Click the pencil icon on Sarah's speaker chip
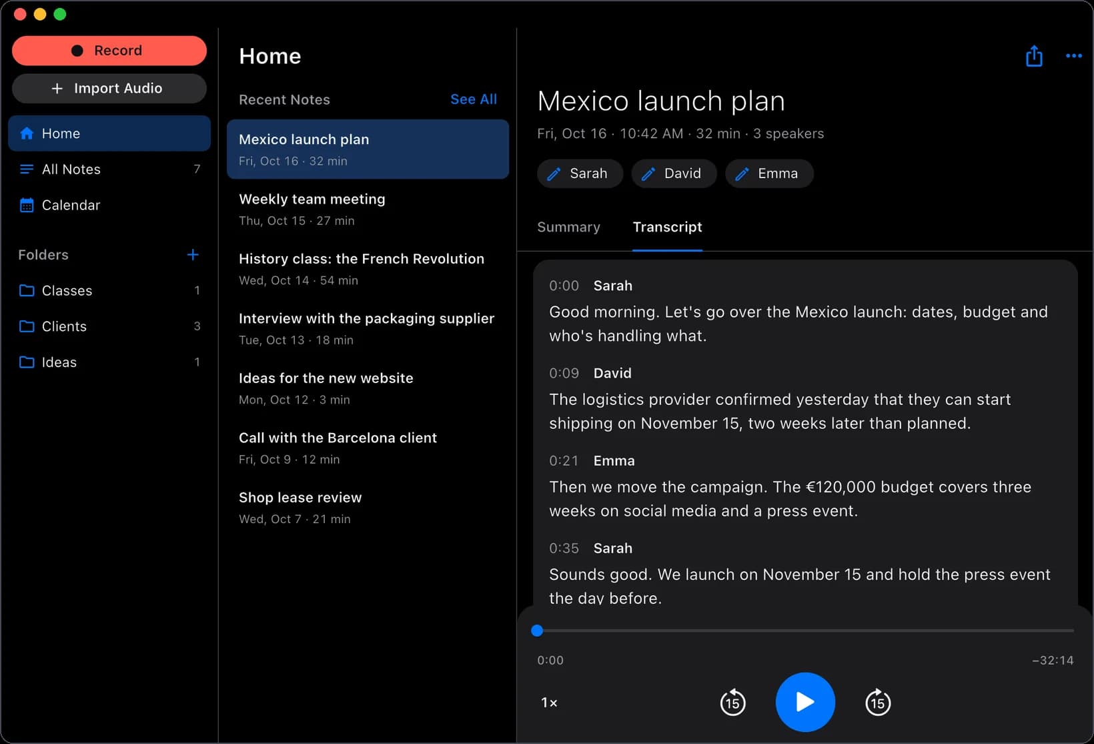Screen dimensions: 1094x744 [x=554, y=174]
